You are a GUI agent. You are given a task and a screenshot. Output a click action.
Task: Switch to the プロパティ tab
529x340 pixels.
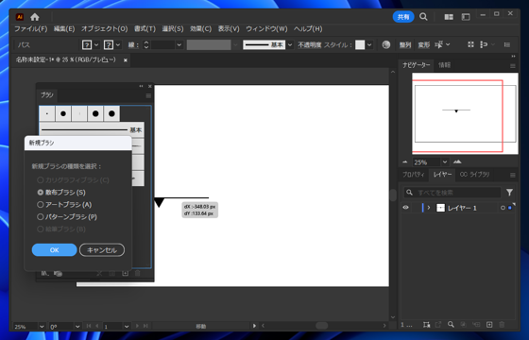click(414, 175)
